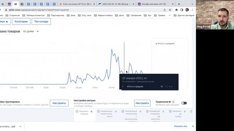Click Настроить for metrics settings
Image resolution: width=234 pixels, height=131 pixels.
[142, 103]
